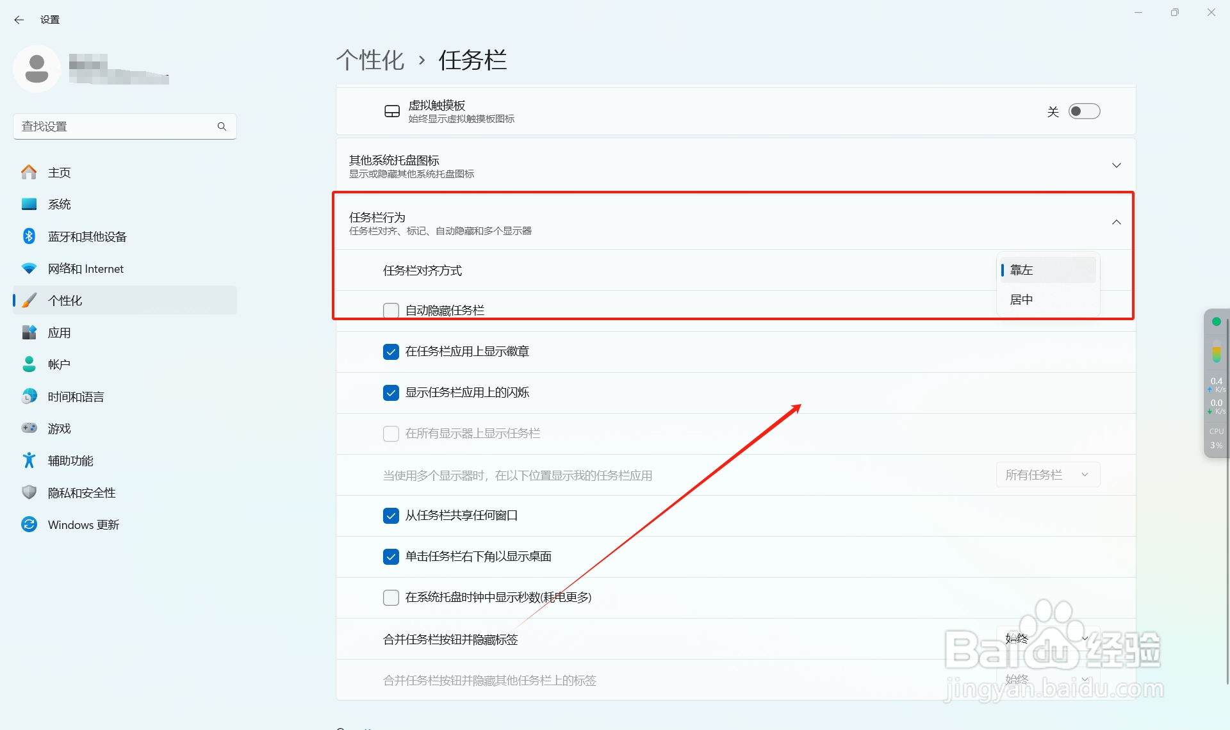Open the 所有任务栏 dropdown
Screen dimensions: 1230x730
click(x=1047, y=474)
